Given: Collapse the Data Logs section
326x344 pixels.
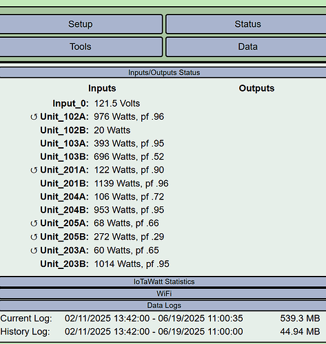Looking at the screenshot, I should point(163,305).
